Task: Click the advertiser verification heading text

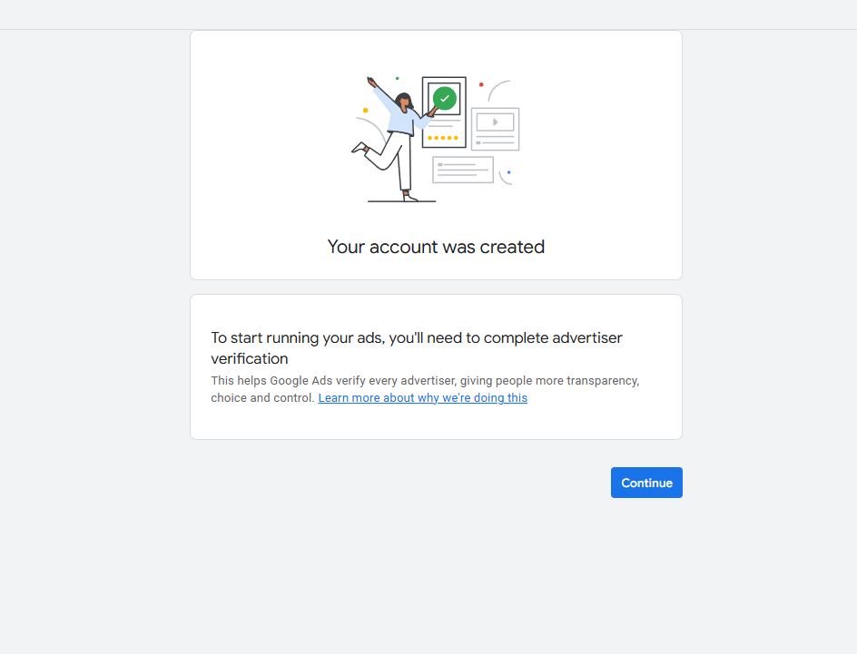Action: pyautogui.click(x=417, y=347)
